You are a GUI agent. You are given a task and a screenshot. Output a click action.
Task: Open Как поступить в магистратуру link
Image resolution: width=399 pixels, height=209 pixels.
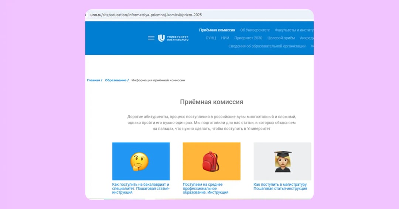coord(280,187)
